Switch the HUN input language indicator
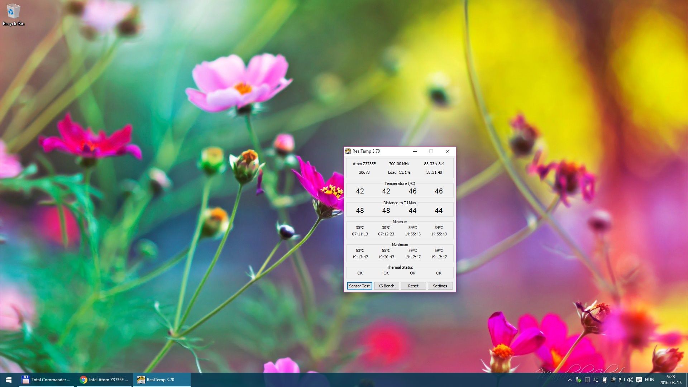 [650, 380]
